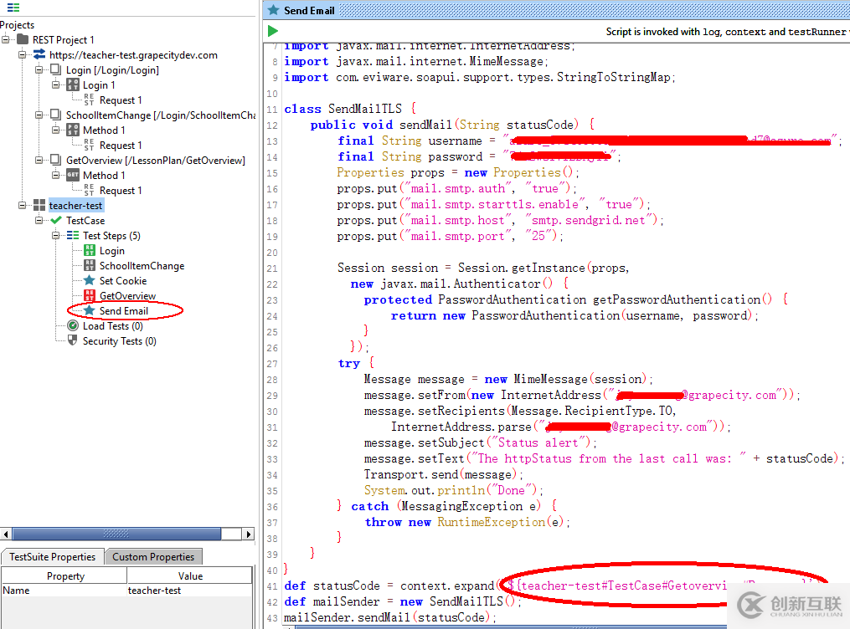Click the Set Cookie star step icon
Screen dimensions: 850x629
tap(90, 281)
